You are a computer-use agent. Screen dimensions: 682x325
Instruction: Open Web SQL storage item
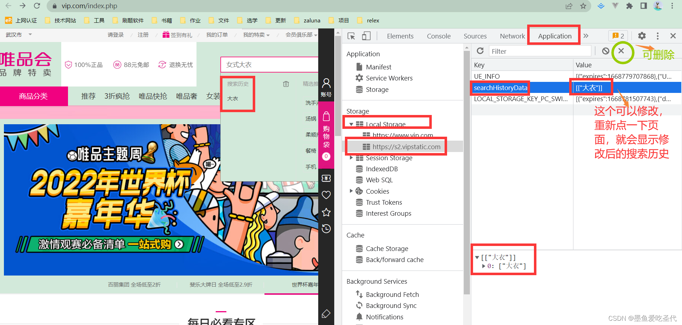pos(379,180)
